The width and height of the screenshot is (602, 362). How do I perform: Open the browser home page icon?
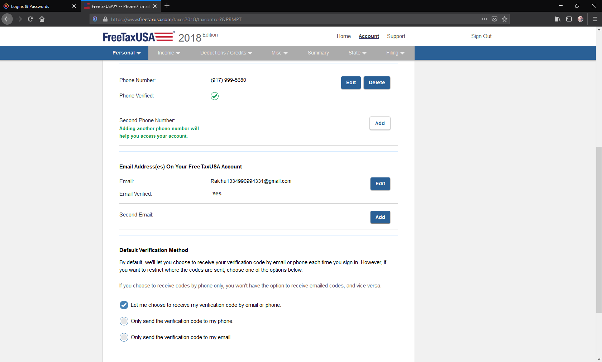tap(42, 19)
